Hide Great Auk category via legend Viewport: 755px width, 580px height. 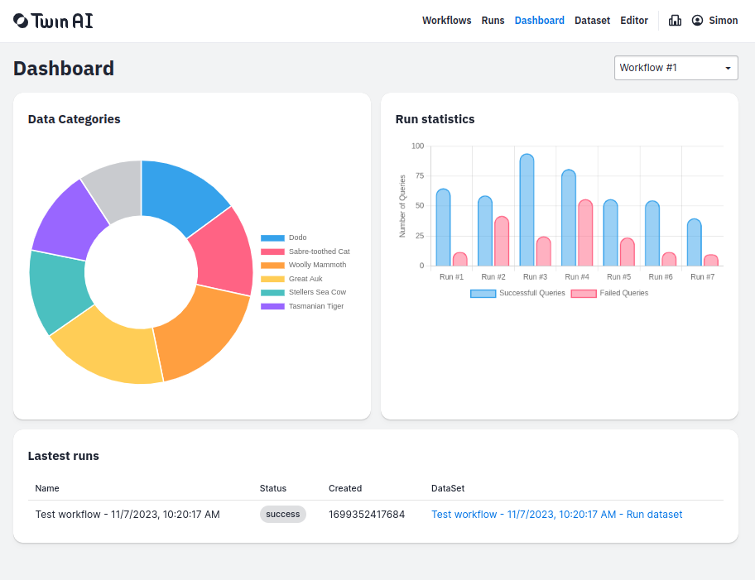coord(291,279)
